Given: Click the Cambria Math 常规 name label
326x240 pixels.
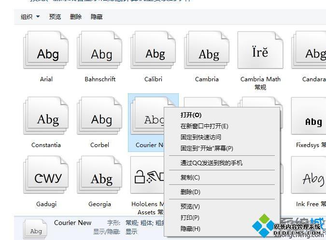Looking at the screenshot, I should 260,83.
